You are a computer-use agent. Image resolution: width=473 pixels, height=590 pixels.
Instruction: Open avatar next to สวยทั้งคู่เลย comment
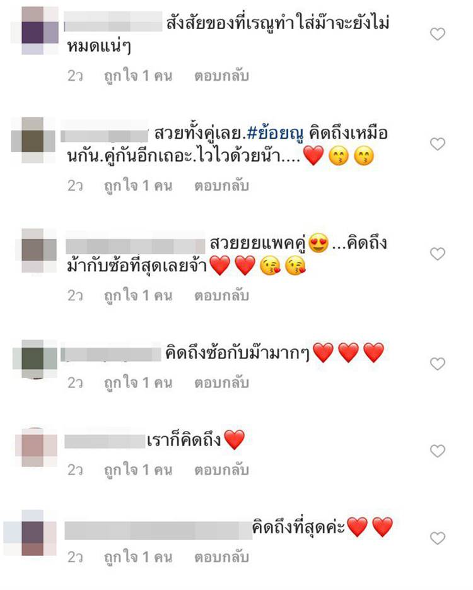coord(33,140)
